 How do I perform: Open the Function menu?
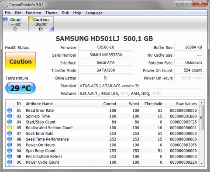click(x=33, y=13)
